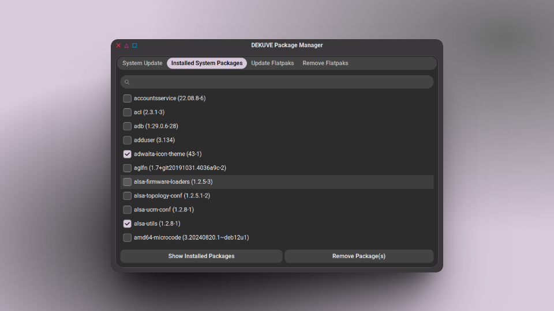Check the accountsservice package checkbox
This screenshot has width=554, height=311.
pyautogui.click(x=127, y=98)
